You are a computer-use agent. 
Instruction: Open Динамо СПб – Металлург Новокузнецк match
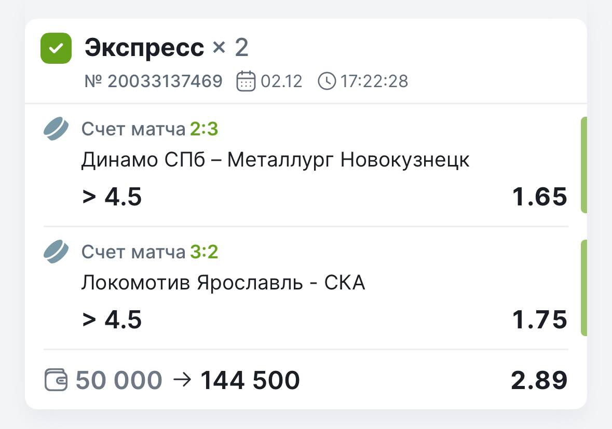[x=275, y=160]
